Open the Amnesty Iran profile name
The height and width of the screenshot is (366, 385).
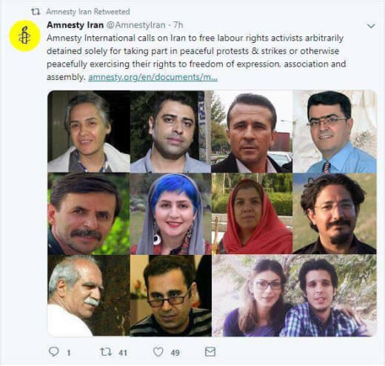click(x=75, y=25)
